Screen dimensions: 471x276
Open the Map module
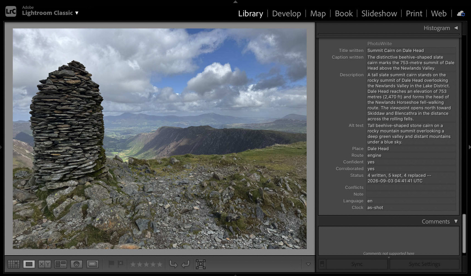[x=318, y=14]
